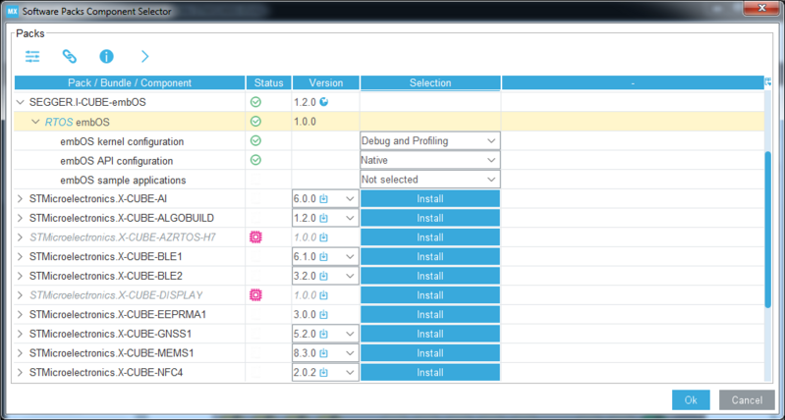Click the pink chip icon for X-CUBE-AZRTOS-H7

coord(255,237)
